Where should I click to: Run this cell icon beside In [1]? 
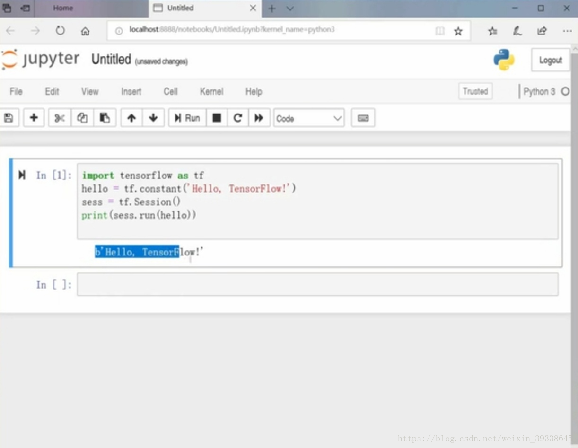(22, 175)
